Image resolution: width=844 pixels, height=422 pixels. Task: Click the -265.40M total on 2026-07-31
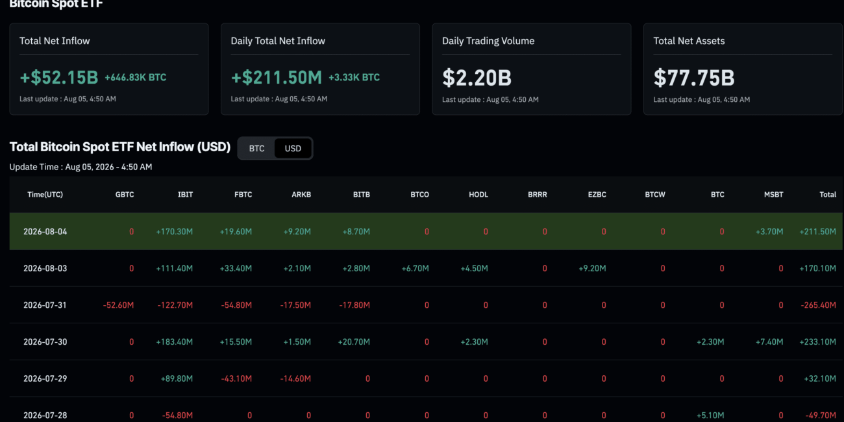click(818, 305)
